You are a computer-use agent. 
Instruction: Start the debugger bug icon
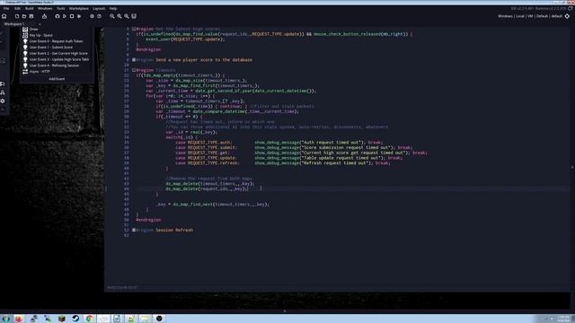57,16
